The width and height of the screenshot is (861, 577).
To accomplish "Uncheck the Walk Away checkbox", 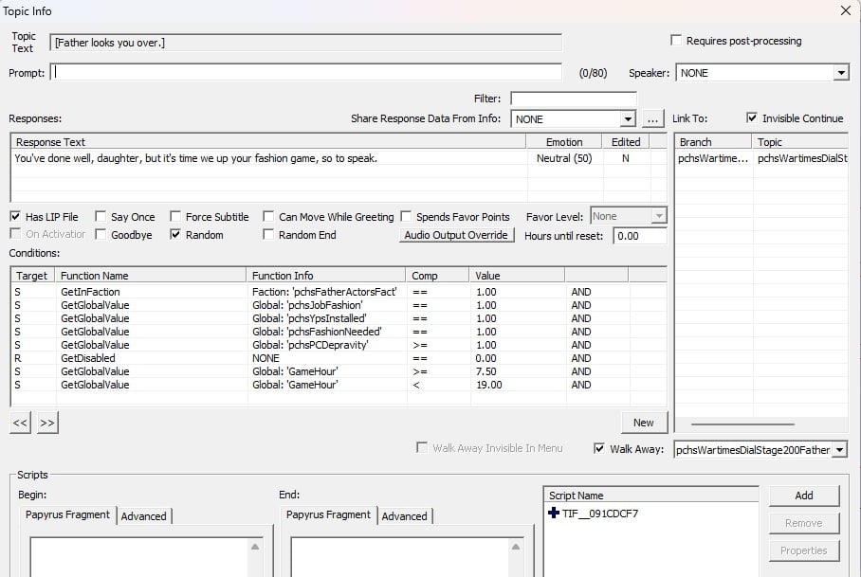I will click(x=599, y=449).
